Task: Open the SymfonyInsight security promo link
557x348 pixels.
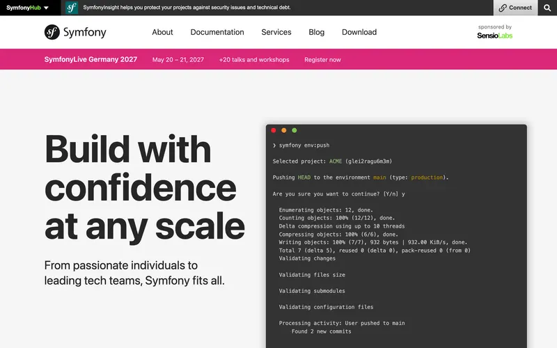Action: tap(187, 8)
